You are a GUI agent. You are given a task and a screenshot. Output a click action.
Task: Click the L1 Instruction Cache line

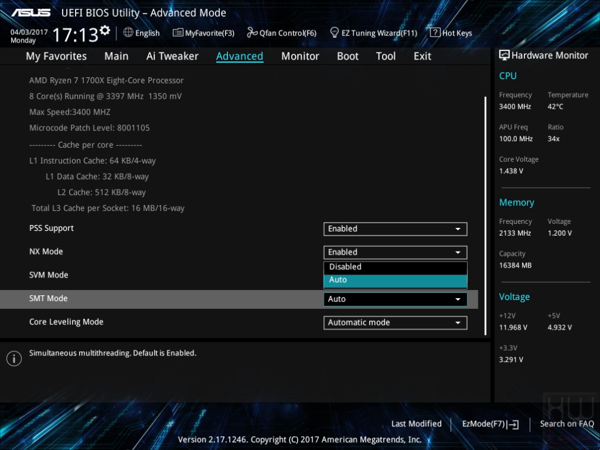[93, 161]
